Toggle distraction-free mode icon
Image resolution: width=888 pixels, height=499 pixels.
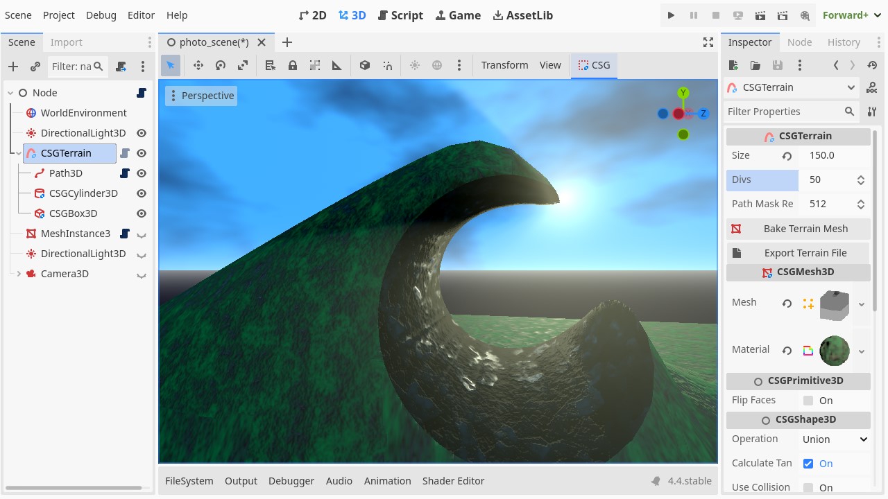708,42
